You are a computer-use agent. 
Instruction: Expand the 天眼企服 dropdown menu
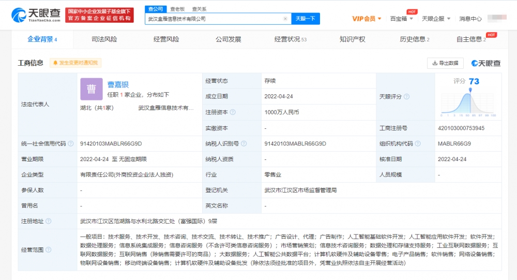coord(435,19)
